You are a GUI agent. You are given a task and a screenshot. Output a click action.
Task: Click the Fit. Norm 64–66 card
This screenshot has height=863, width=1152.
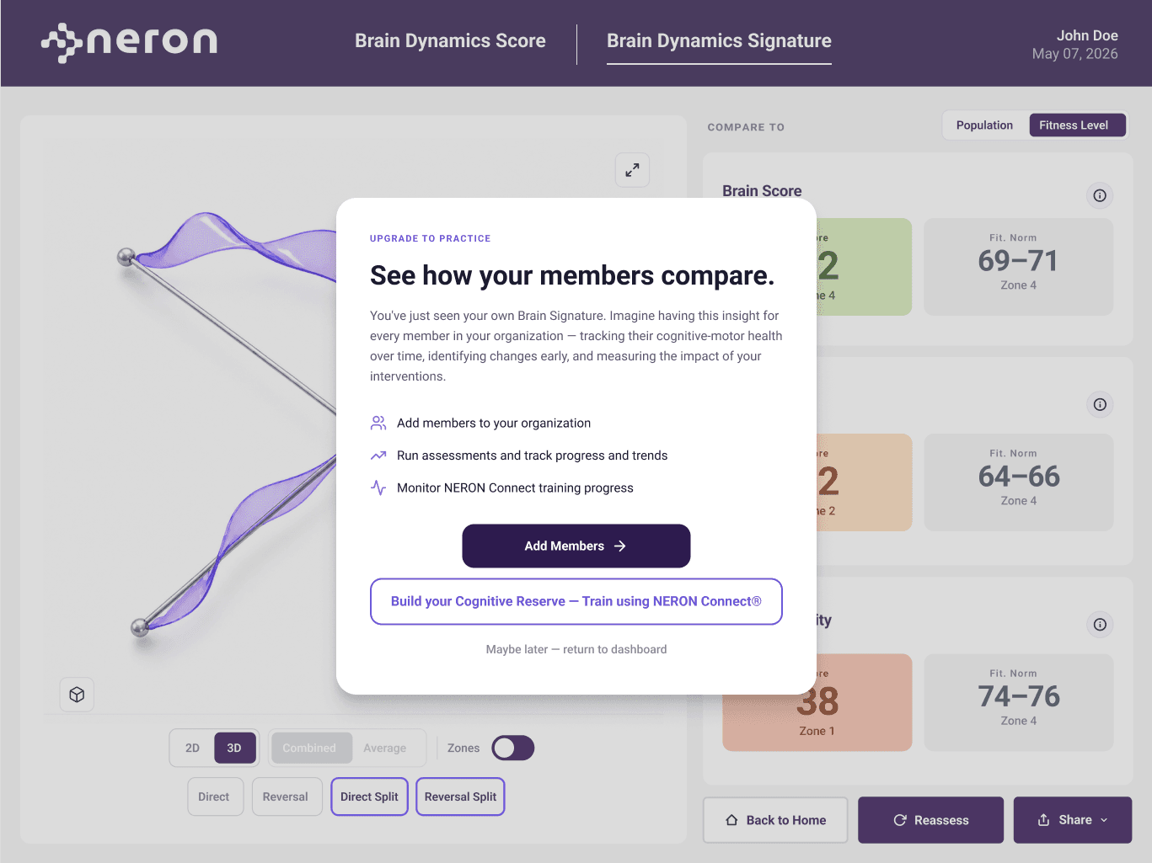point(1019,482)
